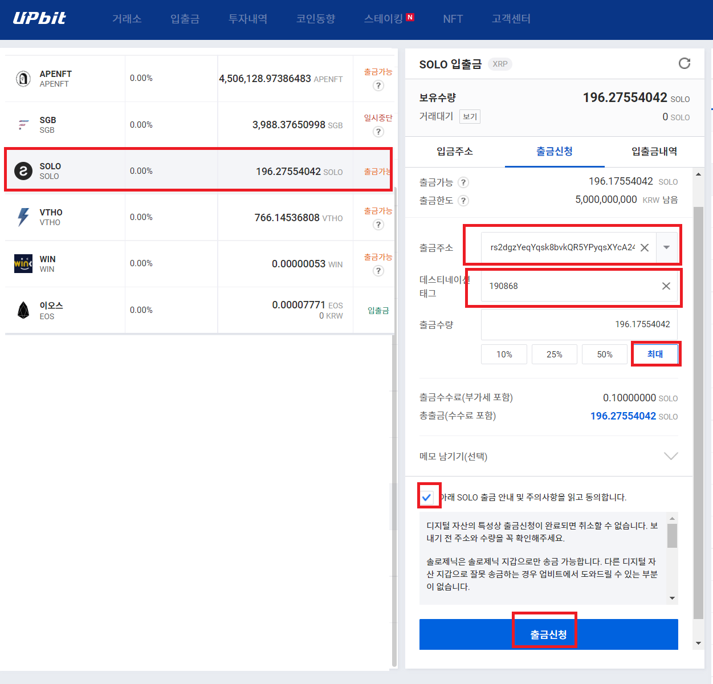Click the EOS coin icon
This screenshot has width=713, height=684.
23,310
